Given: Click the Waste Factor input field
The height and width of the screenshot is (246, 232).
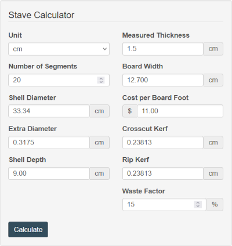Looking at the screenshot, I should pyautogui.click(x=164, y=204).
